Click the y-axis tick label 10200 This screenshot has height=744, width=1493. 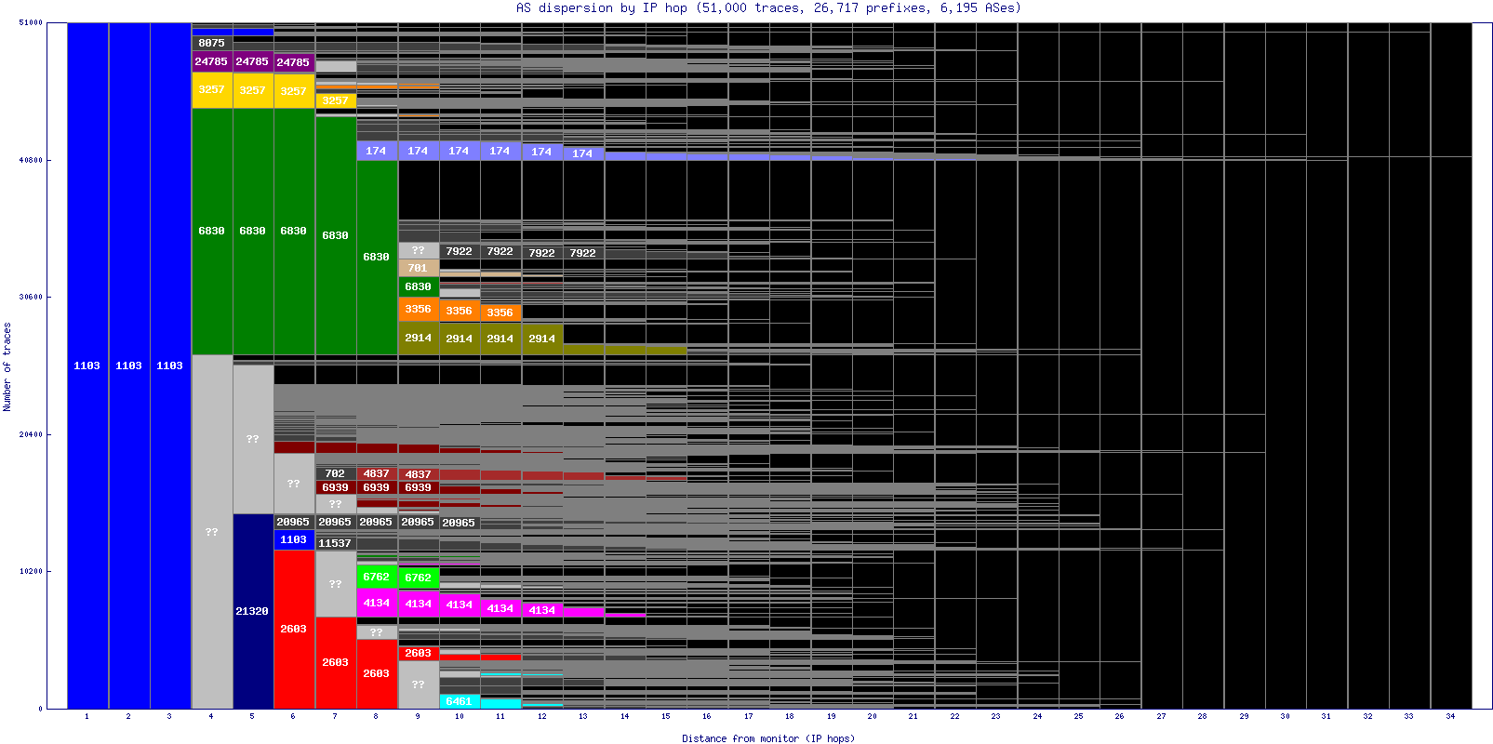[31, 571]
